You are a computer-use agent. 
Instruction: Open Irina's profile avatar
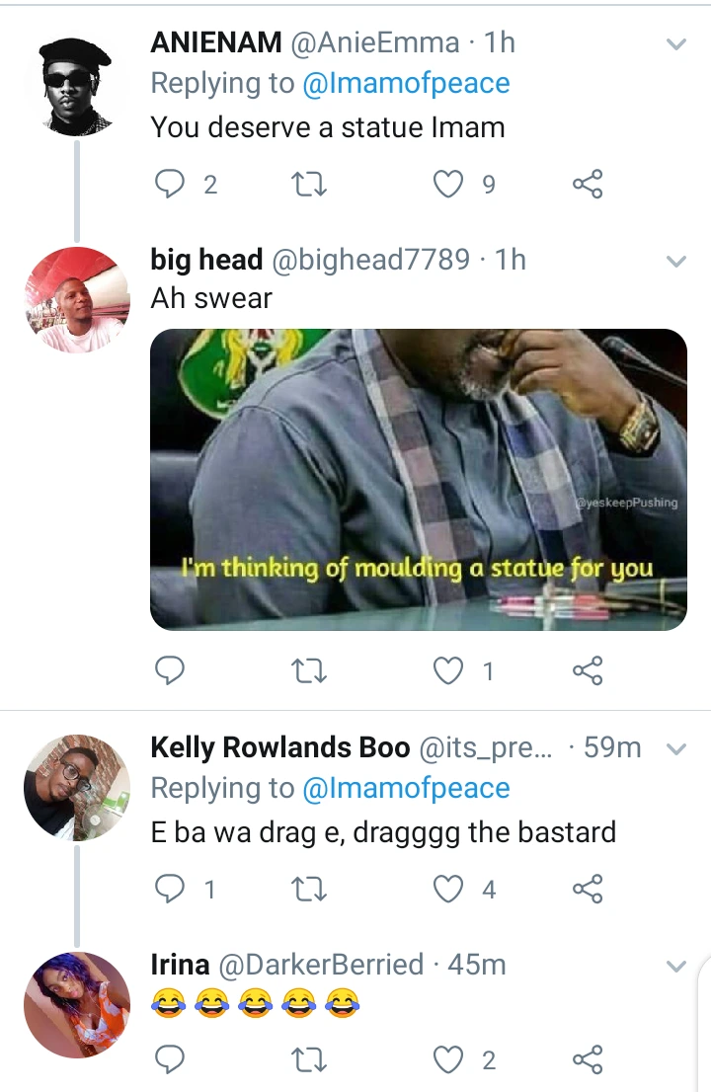coord(77,1005)
